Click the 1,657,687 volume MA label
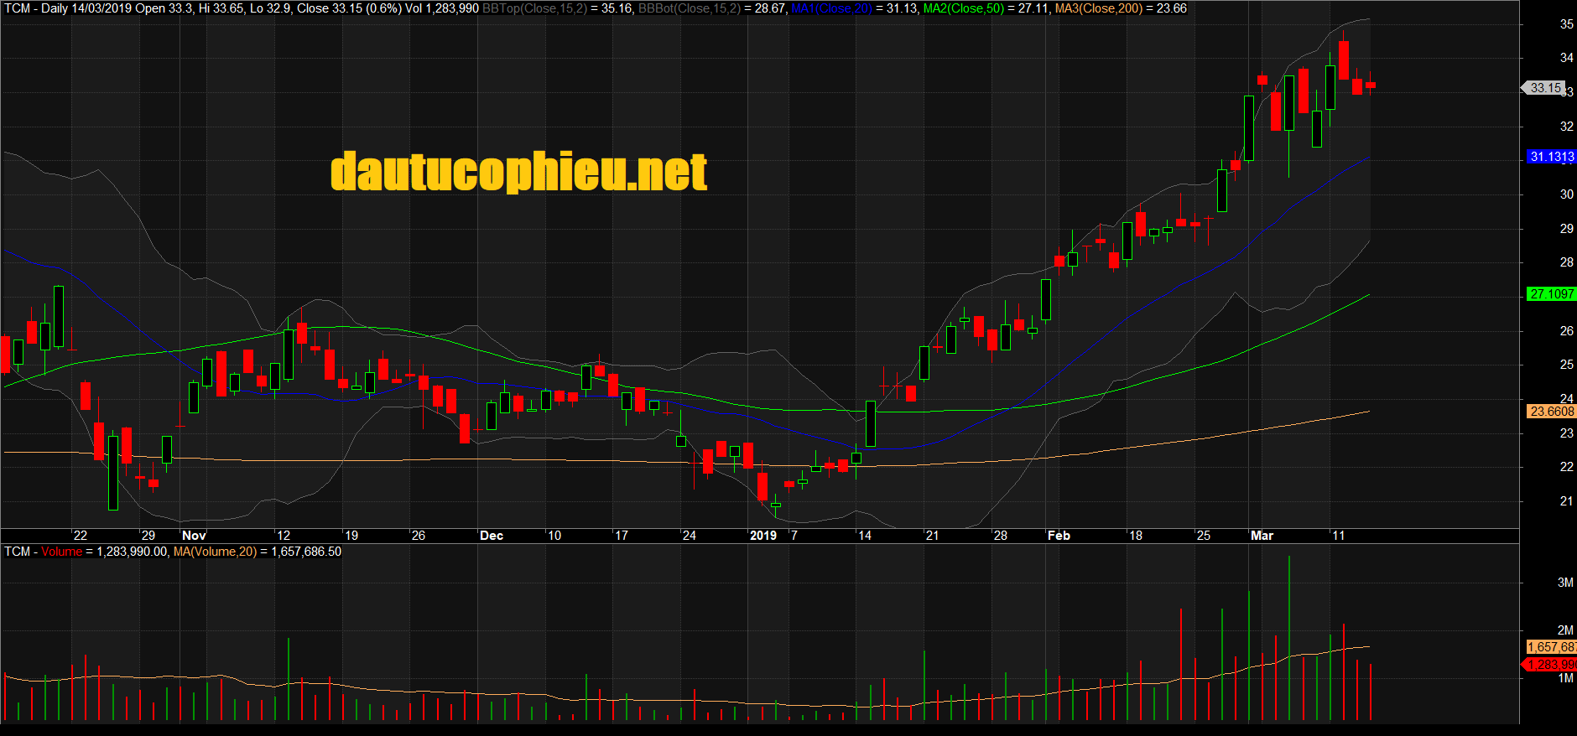The height and width of the screenshot is (736, 1577). (x=1551, y=647)
